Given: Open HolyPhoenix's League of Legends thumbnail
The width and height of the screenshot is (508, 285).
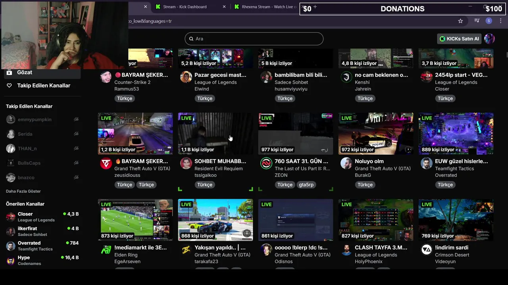Looking at the screenshot, I should (376, 220).
